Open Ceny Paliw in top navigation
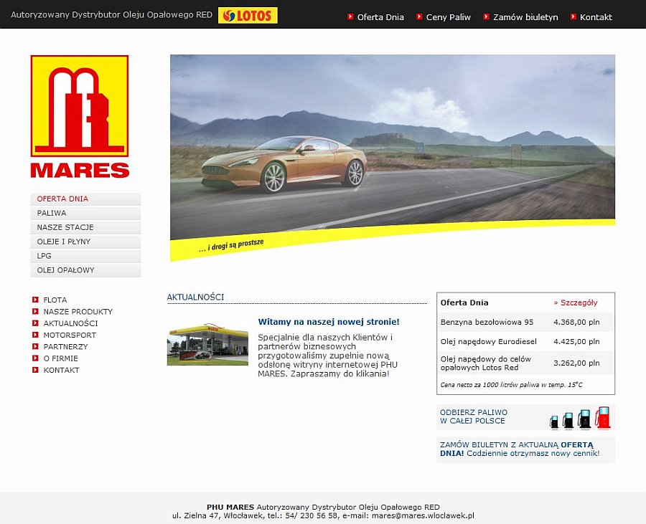 448,17
